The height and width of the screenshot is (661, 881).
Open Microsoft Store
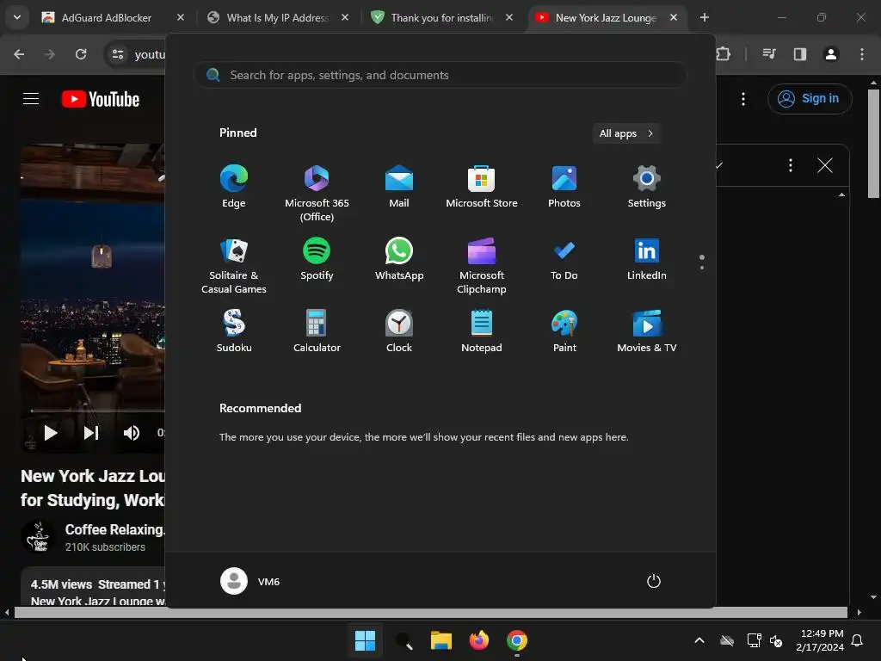tap(482, 187)
